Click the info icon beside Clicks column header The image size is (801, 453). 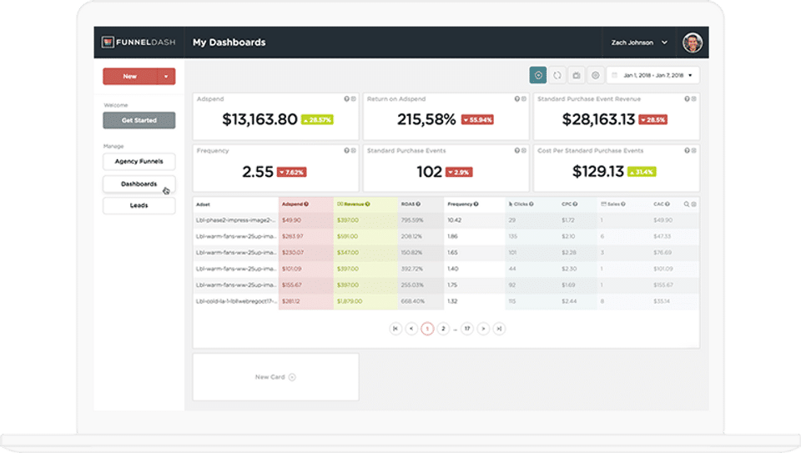(x=531, y=204)
